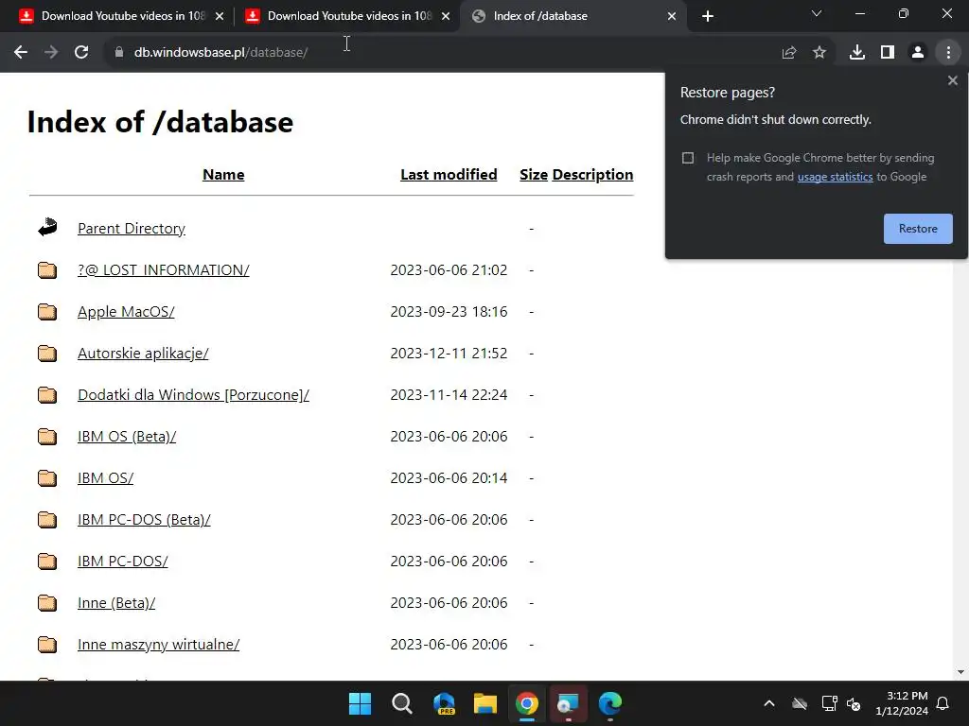The width and height of the screenshot is (969, 726).
Task: Select the Index of /database tab
Action: (x=574, y=16)
